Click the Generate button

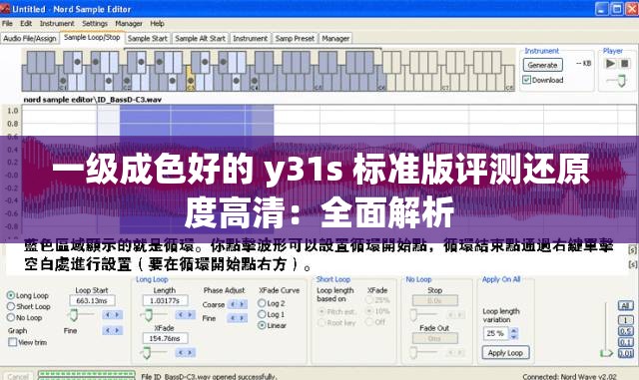[x=542, y=65]
